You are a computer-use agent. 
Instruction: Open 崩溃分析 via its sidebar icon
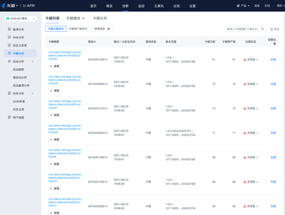point(9,29)
